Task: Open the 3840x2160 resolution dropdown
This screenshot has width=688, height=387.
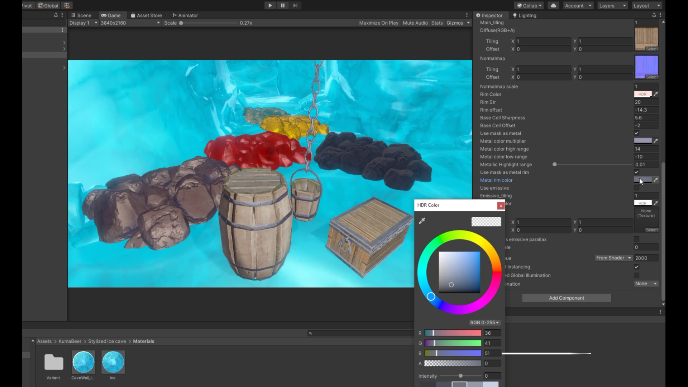Action: point(130,23)
